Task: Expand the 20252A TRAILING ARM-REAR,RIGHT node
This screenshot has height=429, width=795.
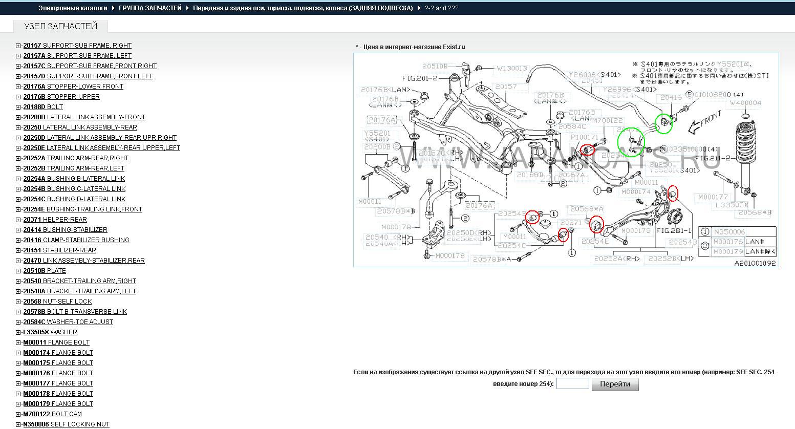Action: (x=18, y=158)
